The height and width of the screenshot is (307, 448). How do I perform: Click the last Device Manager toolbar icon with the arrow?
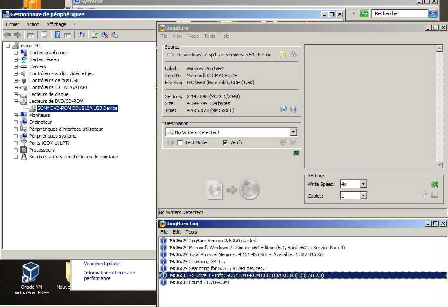coord(115,35)
